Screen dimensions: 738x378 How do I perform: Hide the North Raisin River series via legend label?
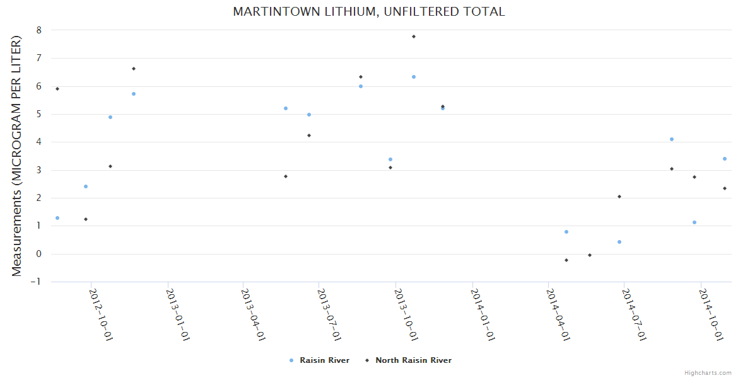coord(413,360)
